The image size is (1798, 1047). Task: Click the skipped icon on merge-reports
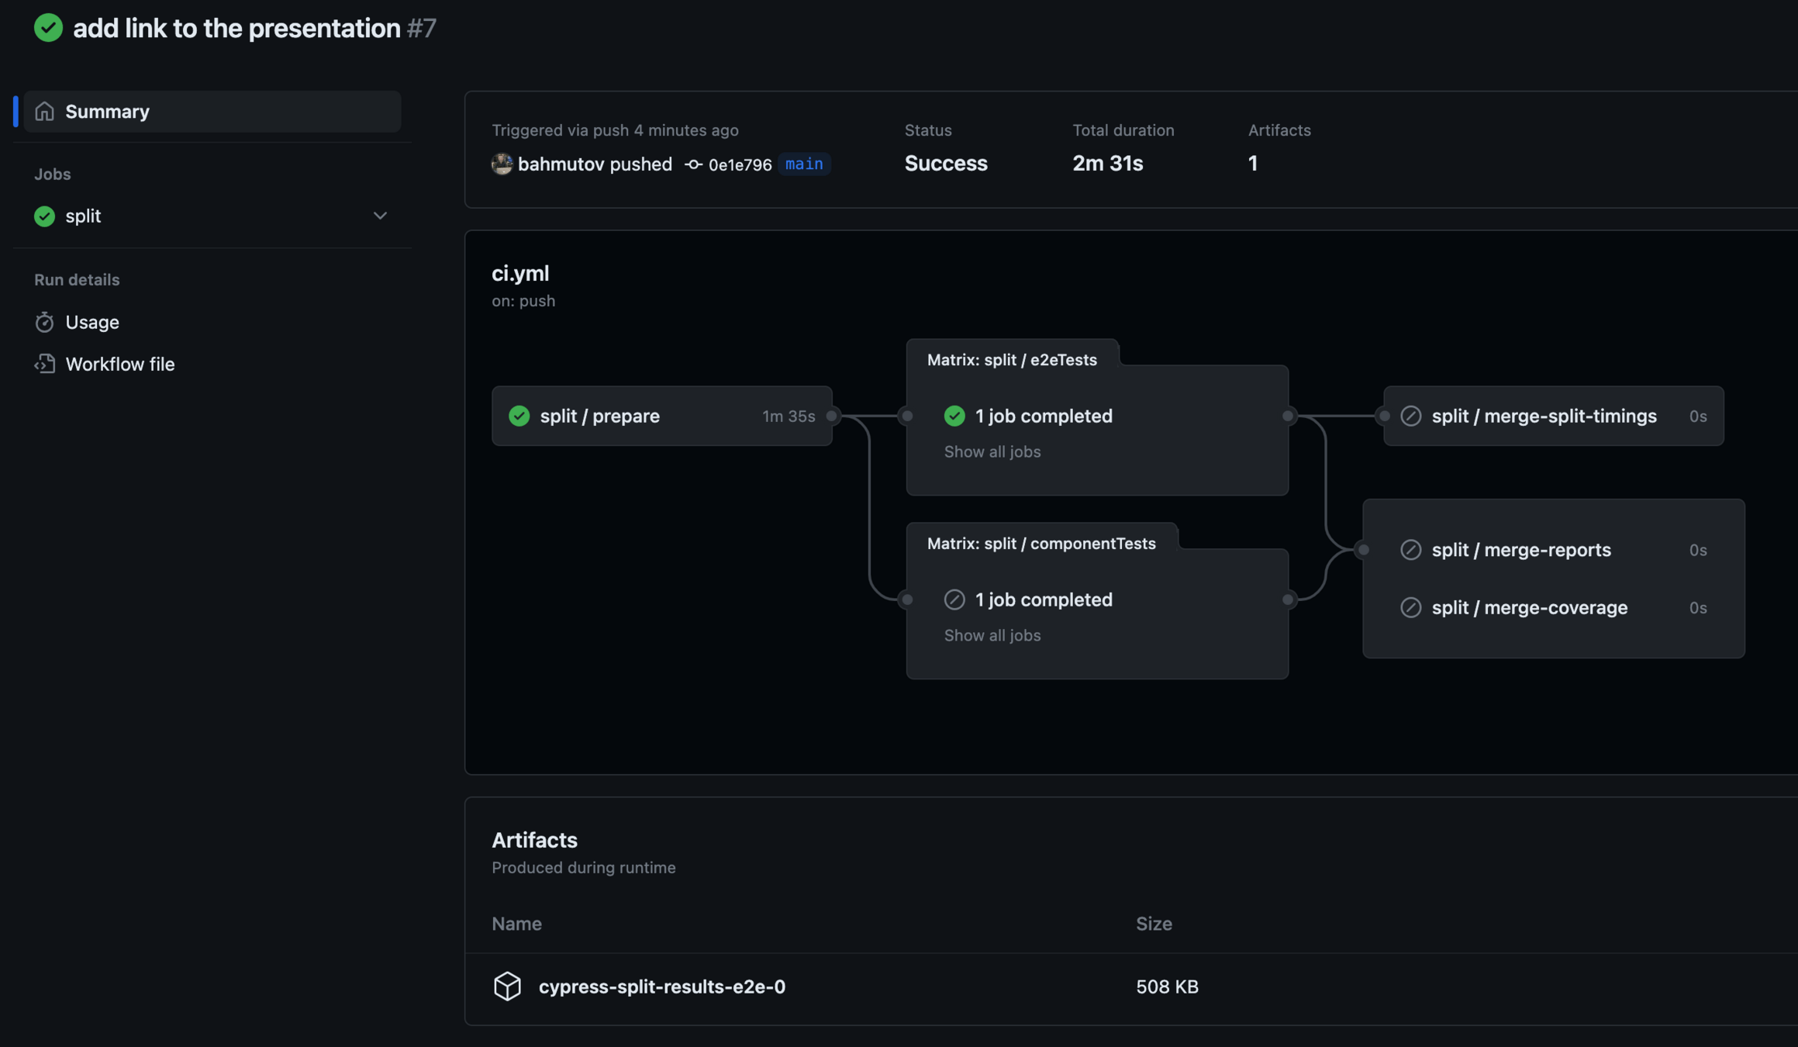(x=1410, y=550)
